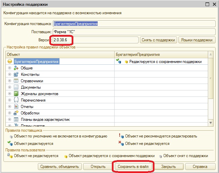Click Снять с поддержки button
The width and height of the screenshot is (219, 173).
159,40
